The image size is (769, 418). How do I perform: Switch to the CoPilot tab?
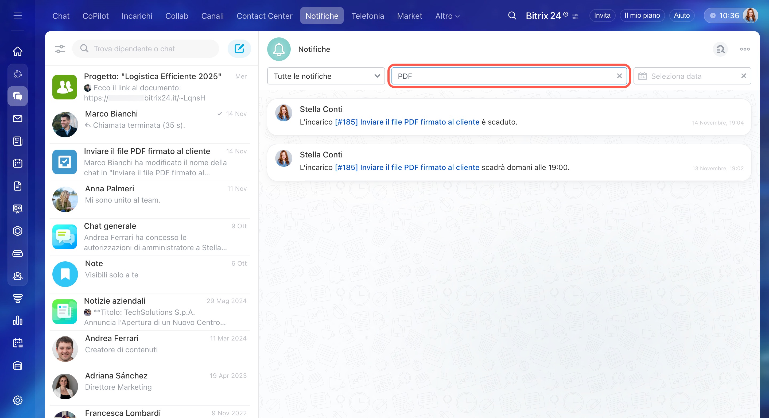96,16
